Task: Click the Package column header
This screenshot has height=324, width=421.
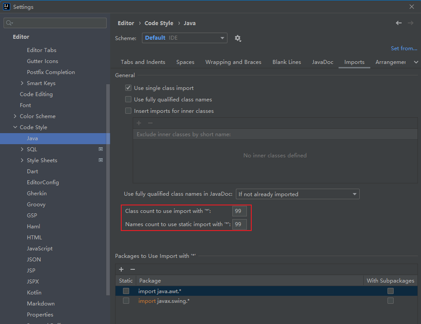Action: pyautogui.click(x=250, y=280)
